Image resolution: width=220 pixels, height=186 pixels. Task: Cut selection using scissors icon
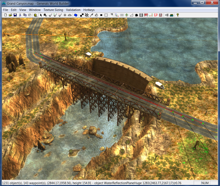point(20,15)
